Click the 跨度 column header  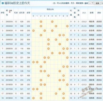point(78,13)
